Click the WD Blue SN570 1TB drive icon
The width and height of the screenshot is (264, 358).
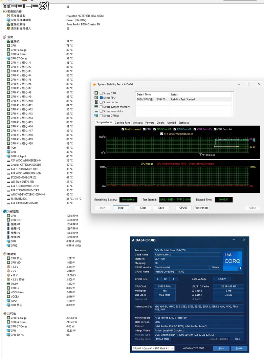tap(8, 182)
